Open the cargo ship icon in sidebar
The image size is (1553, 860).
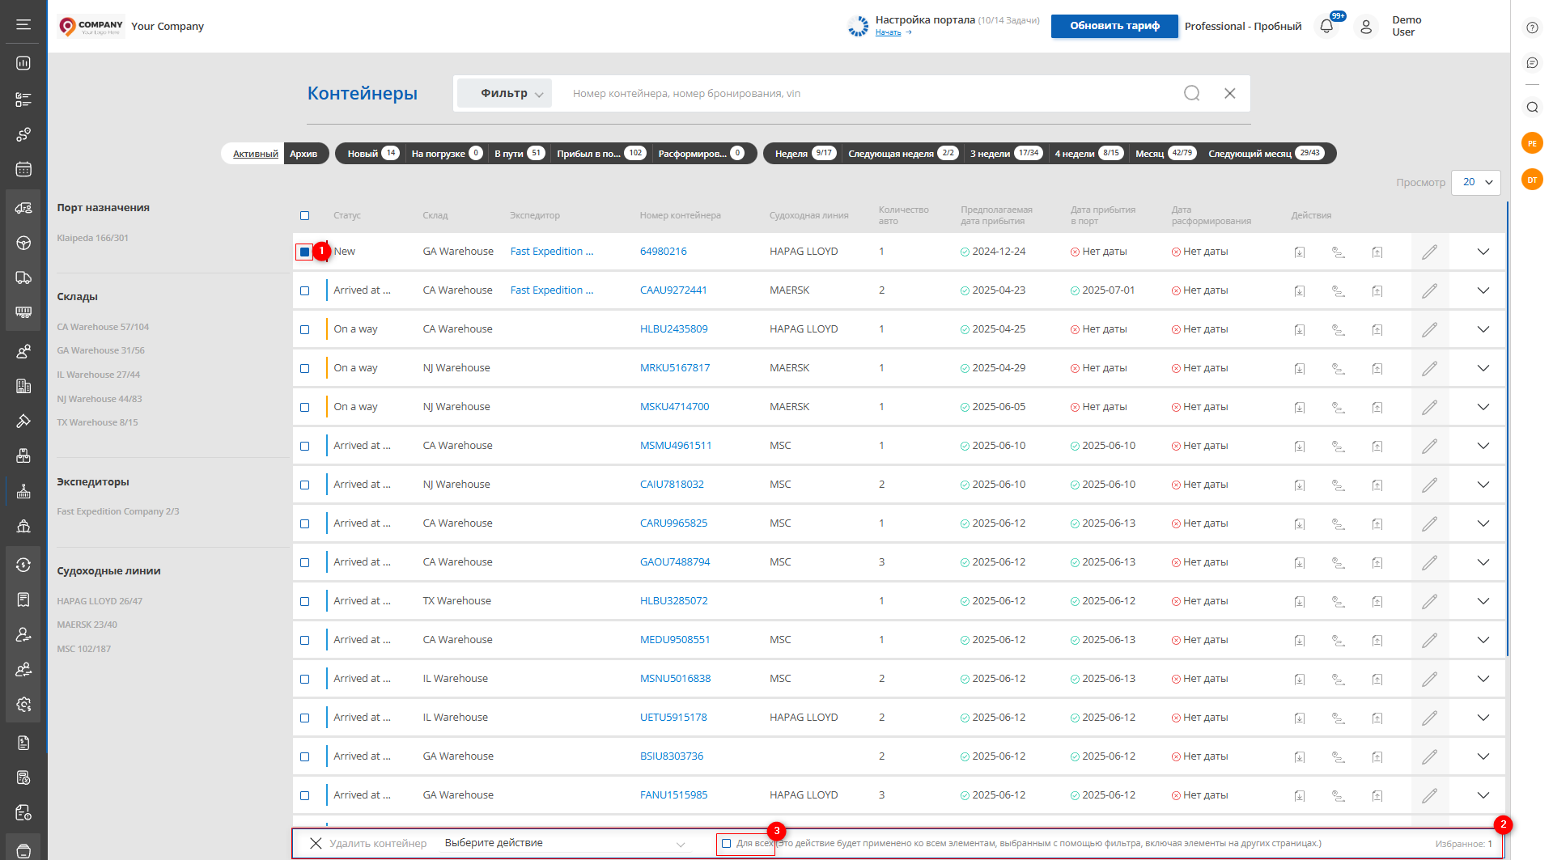click(x=23, y=526)
